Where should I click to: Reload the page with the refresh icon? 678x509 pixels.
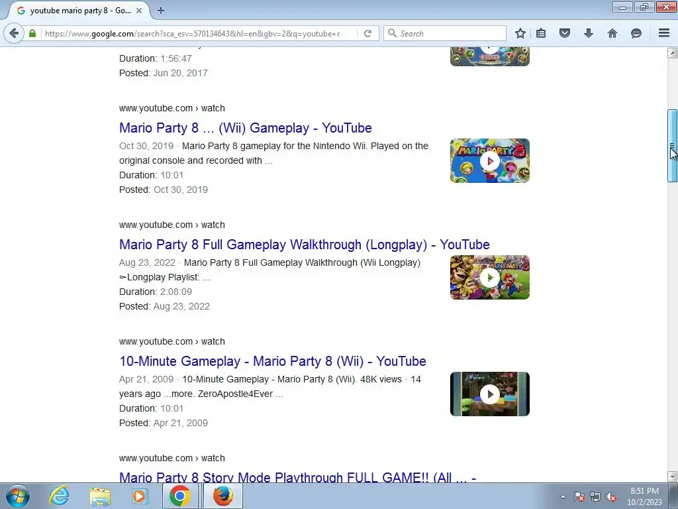(367, 33)
